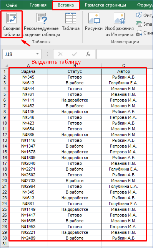Select cell №546

(28, 117)
